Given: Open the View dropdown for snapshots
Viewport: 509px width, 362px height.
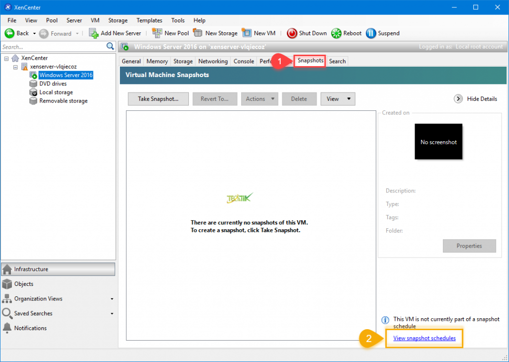Looking at the screenshot, I should (x=338, y=98).
